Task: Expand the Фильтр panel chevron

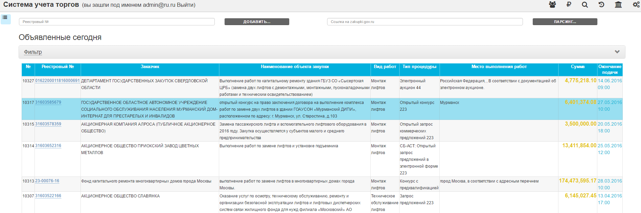Action: (x=617, y=52)
